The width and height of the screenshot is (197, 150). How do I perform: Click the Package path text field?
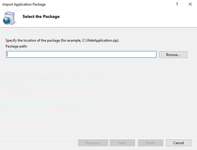pyautogui.click(x=81, y=54)
